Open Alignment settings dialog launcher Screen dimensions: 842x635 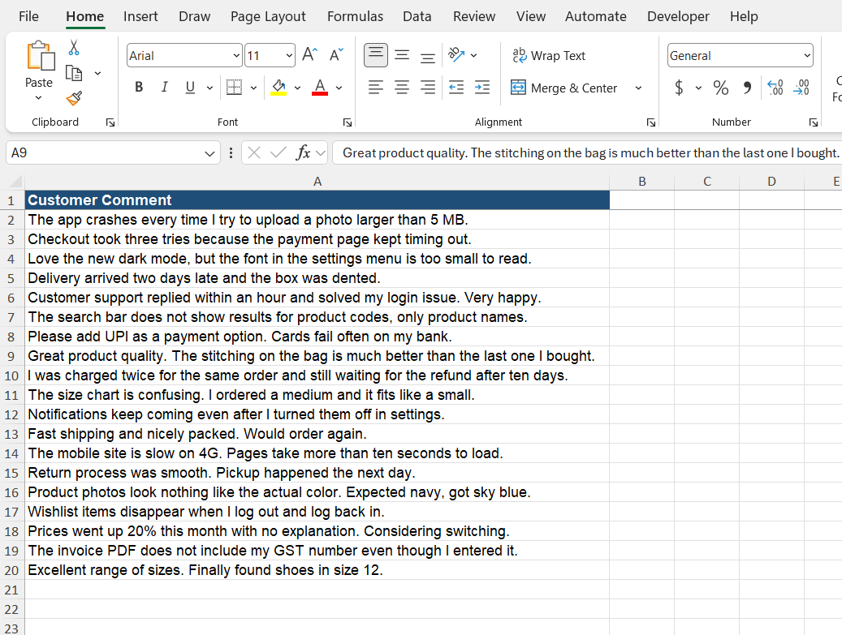coord(651,122)
